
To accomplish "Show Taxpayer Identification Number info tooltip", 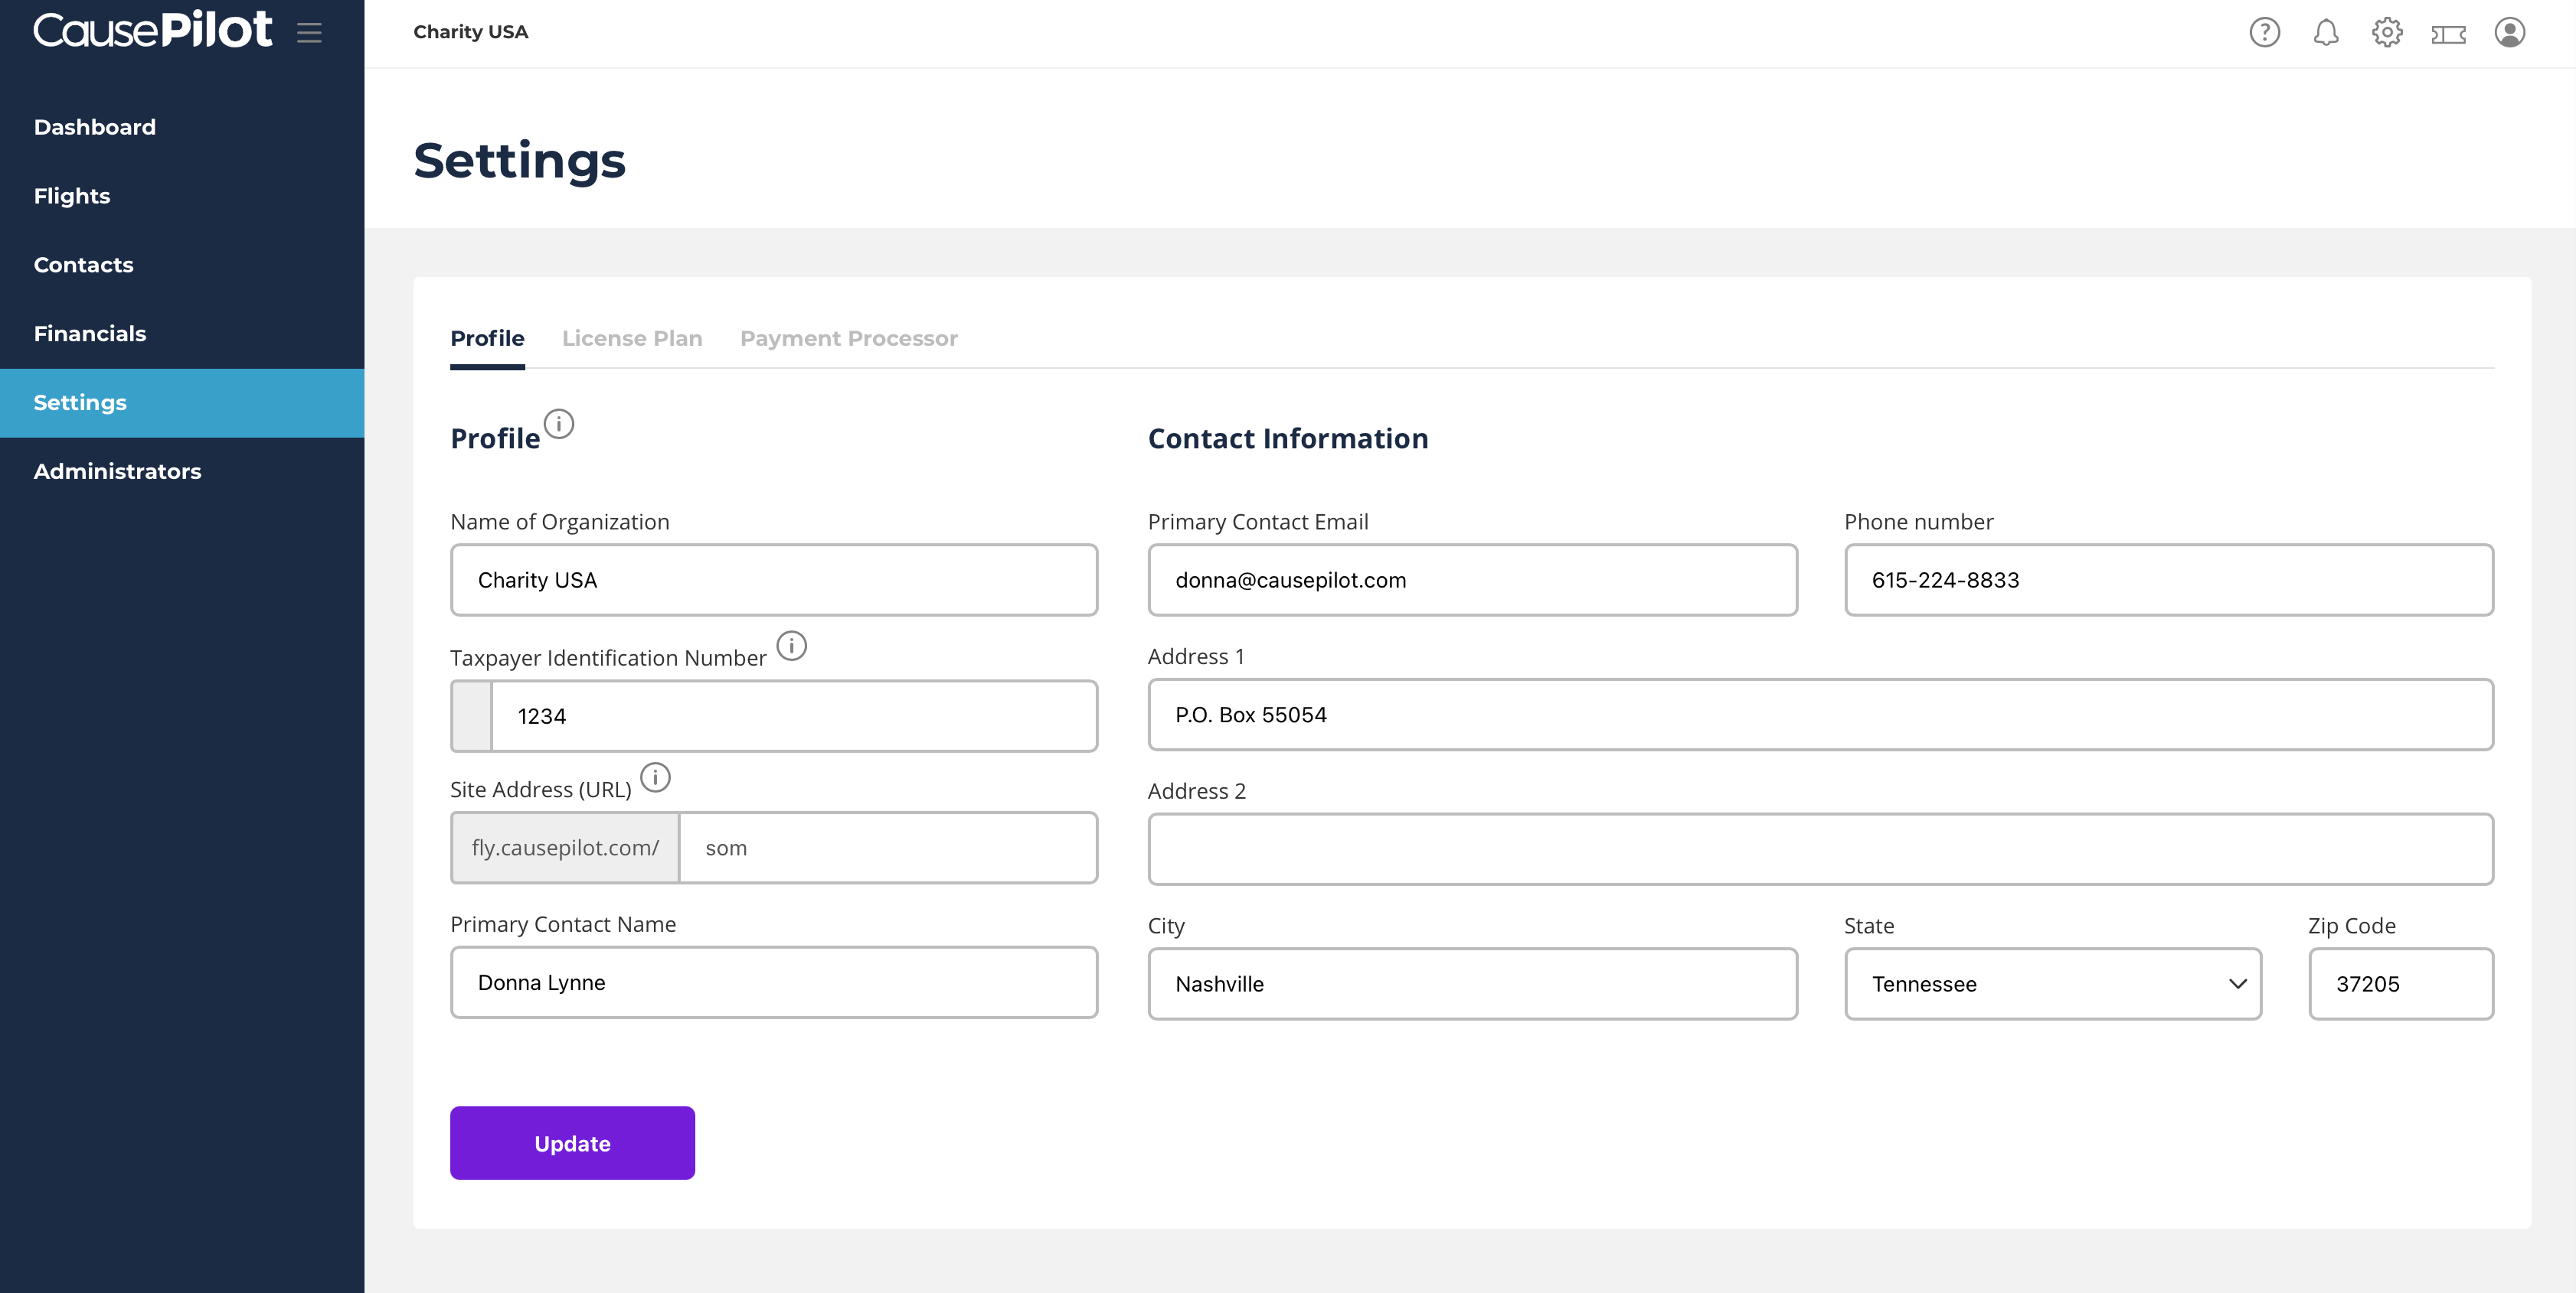I will pos(791,646).
